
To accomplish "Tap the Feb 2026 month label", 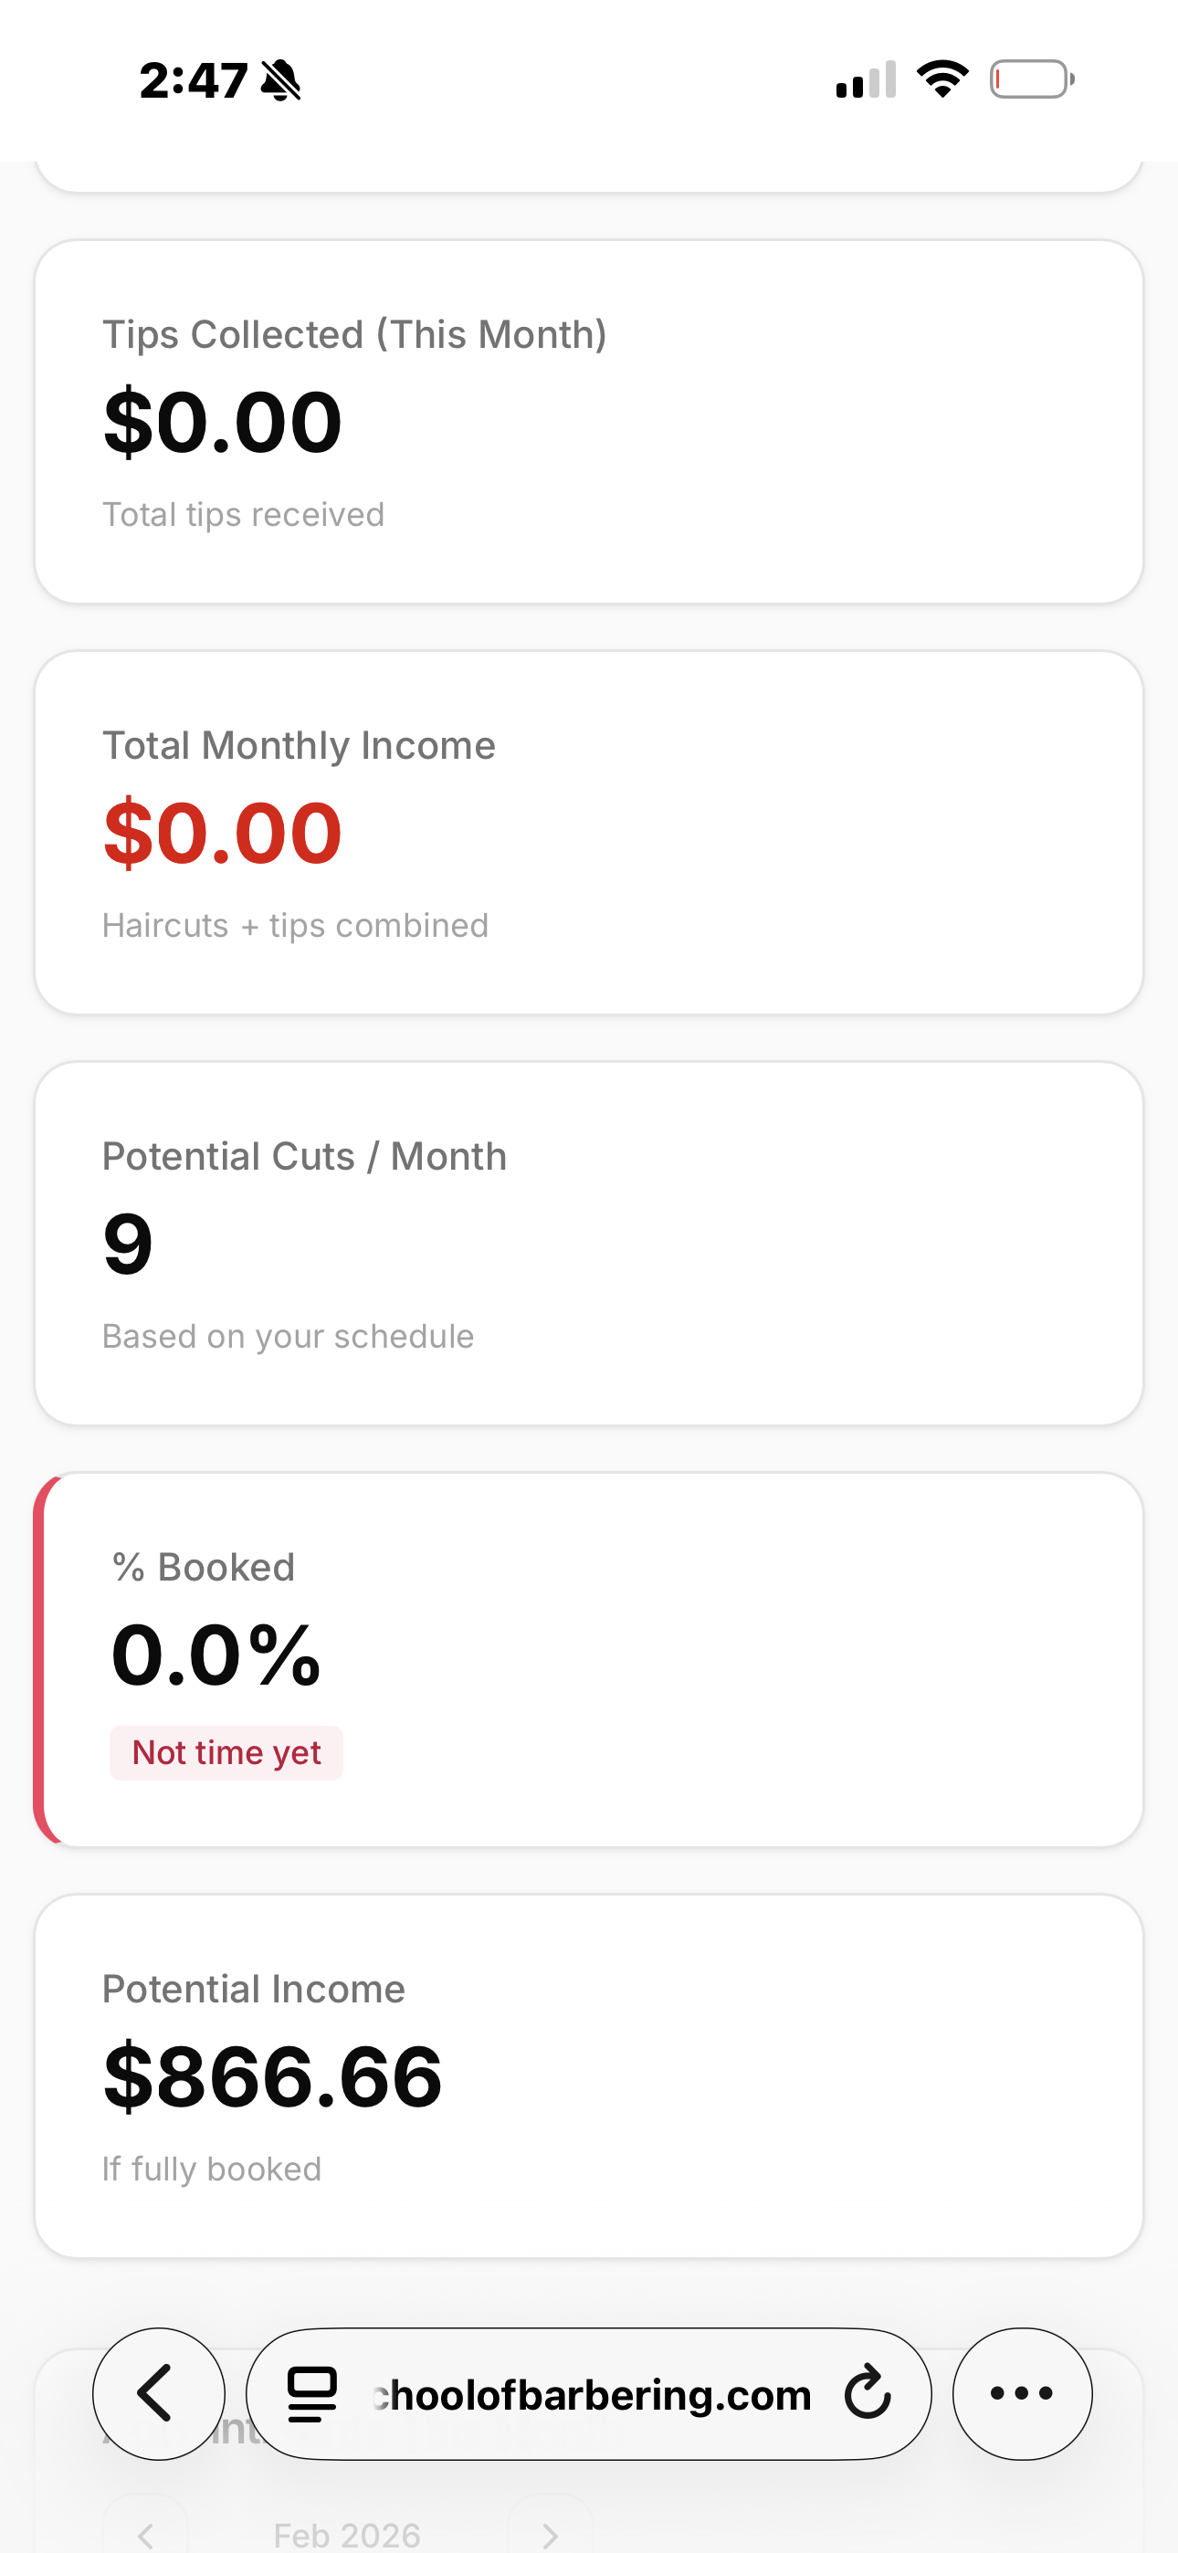I will pyautogui.click(x=347, y=2535).
